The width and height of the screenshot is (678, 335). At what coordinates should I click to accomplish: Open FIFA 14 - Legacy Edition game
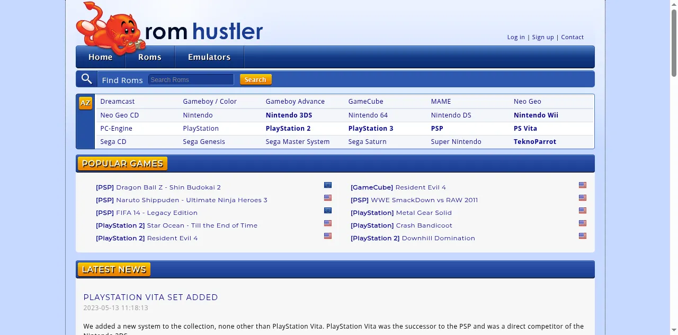[x=147, y=213]
